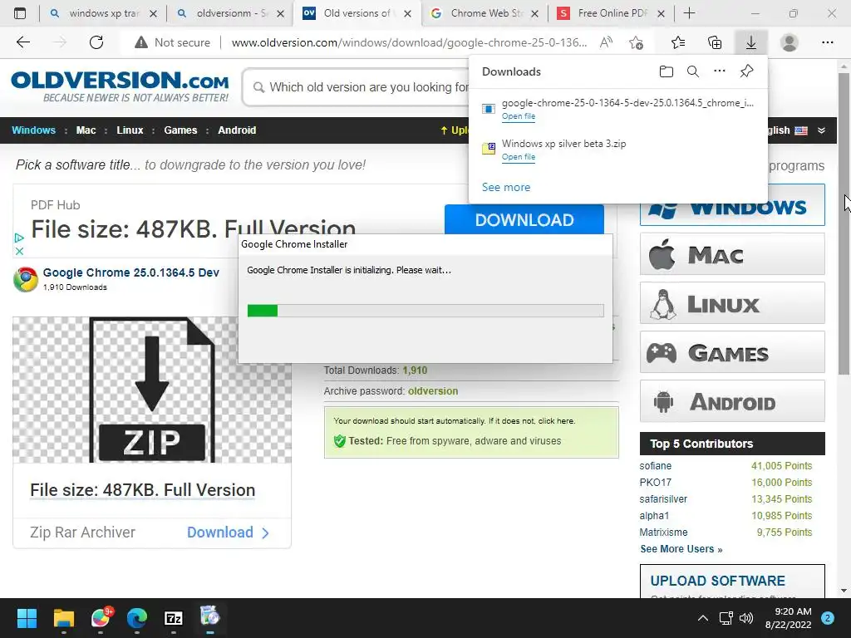Screen dimensions: 851x638
Task: Open 7-Zip from the taskbar
Action: (173, 618)
